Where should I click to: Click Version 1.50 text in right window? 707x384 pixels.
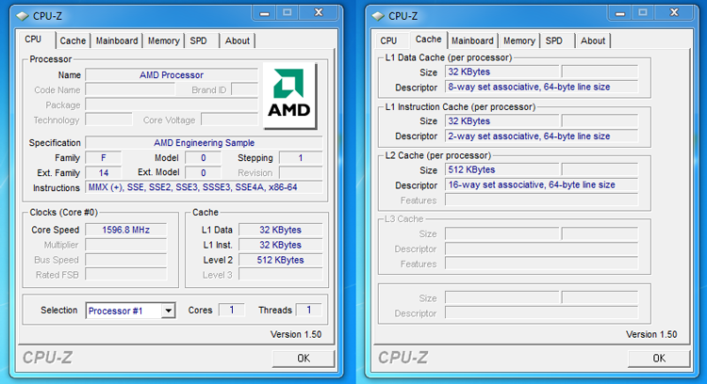click(x=651, y=334)
